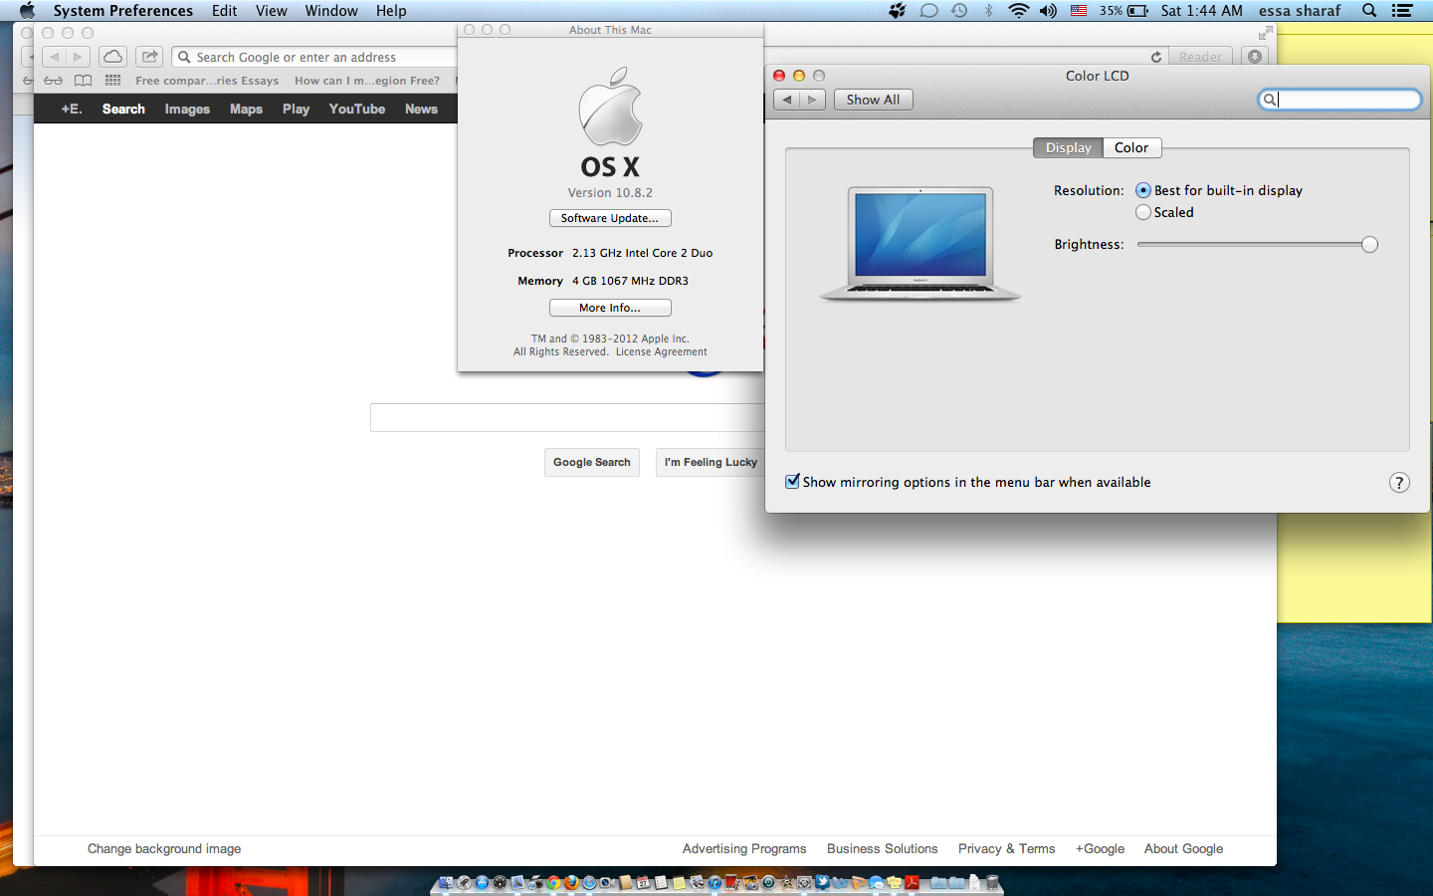The width and height of the screenshot is (1433, 896).
Task: Select the Scaled resolution option
Action: (x=1143, y=212)
